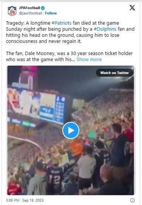The width and height of the screenshot is (142, 205).
Task: Click the stadium crowd video thumbnail
Action: (x=71, y=130)
